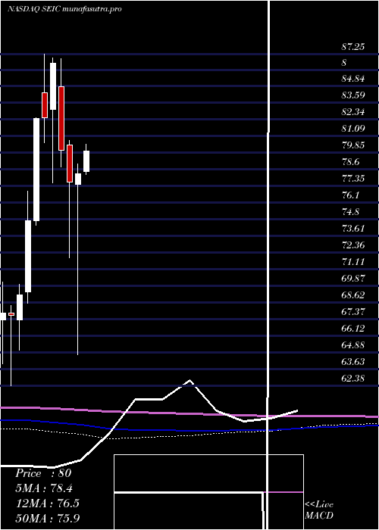The image size is (379, 530).
Task: Select the 79.85 price level label
Action: pyautogui.click(x=353, y=145)
